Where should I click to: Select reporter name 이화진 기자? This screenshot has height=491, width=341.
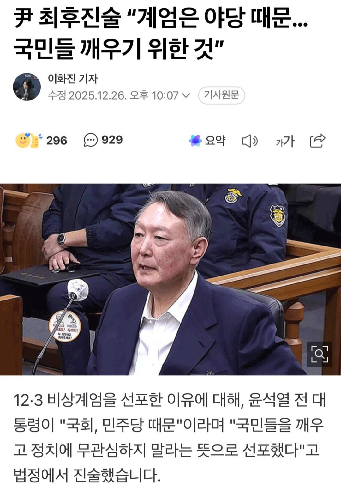pyautogui.click(x=73, y=78)
